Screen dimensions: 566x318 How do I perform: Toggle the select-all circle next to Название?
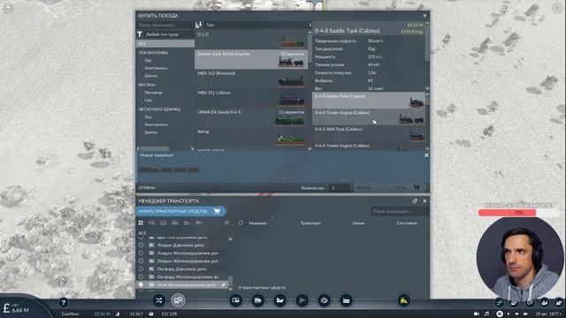[241, 223]
